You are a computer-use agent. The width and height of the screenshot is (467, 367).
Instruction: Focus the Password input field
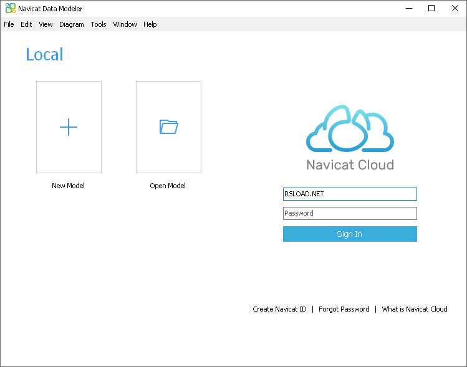point(350,214)
